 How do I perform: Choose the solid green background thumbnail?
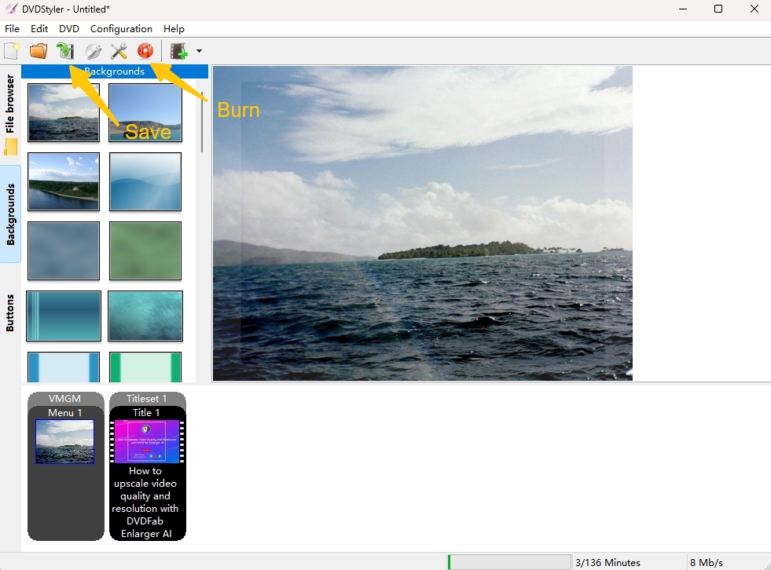point(145,250)
